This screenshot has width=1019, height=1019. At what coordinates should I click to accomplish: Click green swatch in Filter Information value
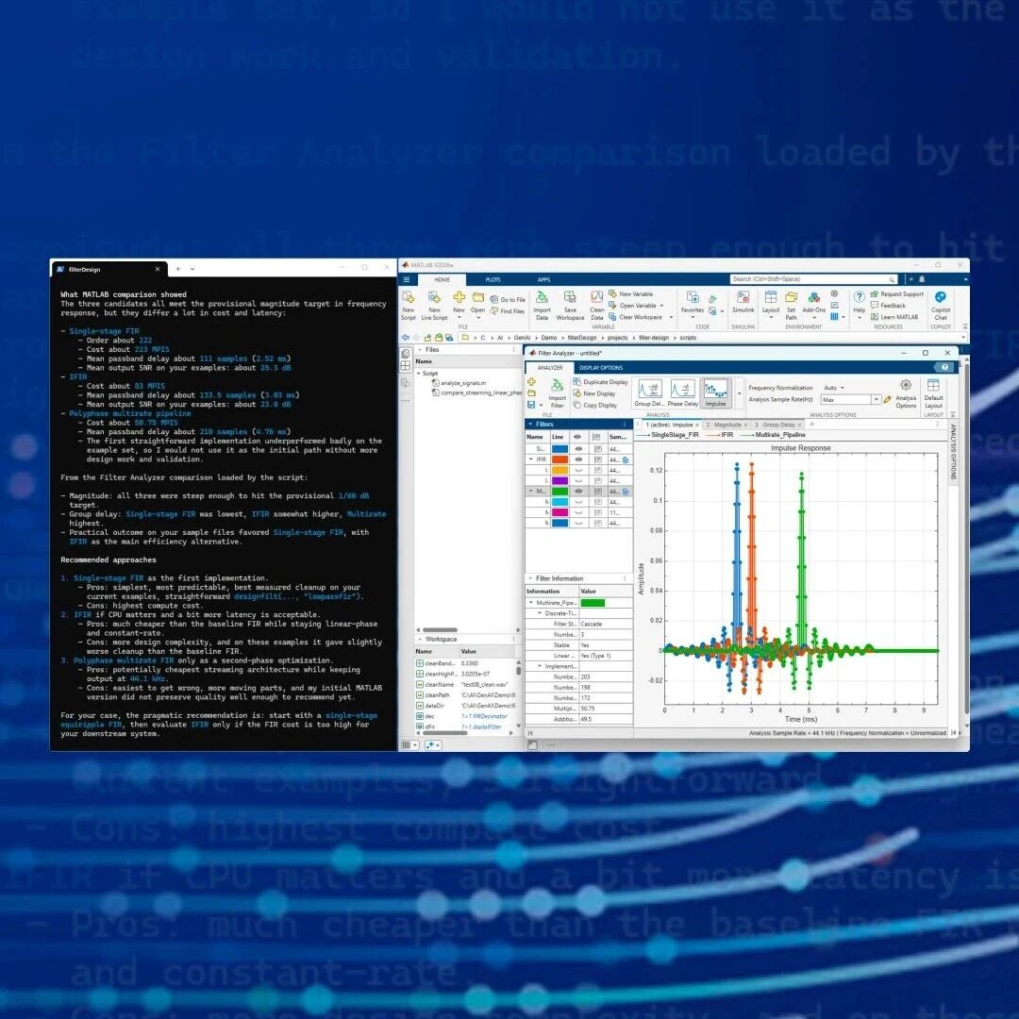[x=593, y=603]
